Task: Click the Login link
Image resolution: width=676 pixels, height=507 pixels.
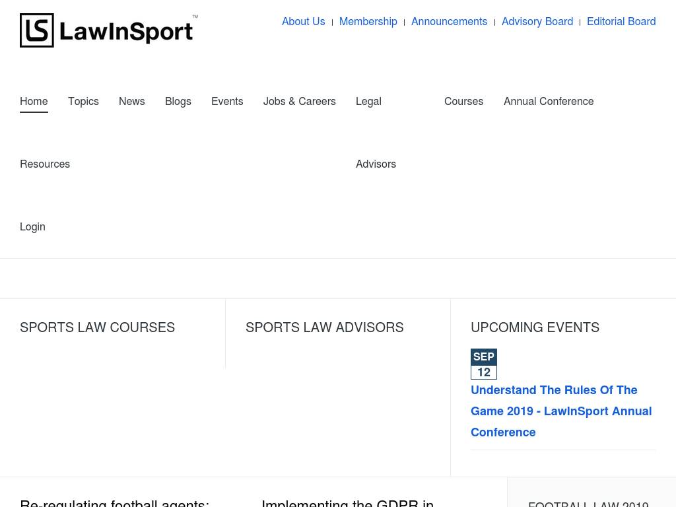Action: click(32, 227)
